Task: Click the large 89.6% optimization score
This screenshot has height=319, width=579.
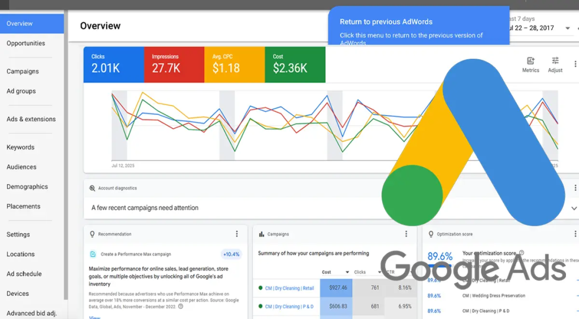Action: (439, 256)
